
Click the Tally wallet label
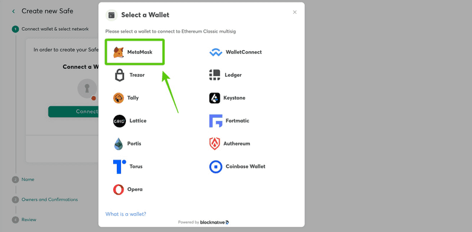click(133, 98)
